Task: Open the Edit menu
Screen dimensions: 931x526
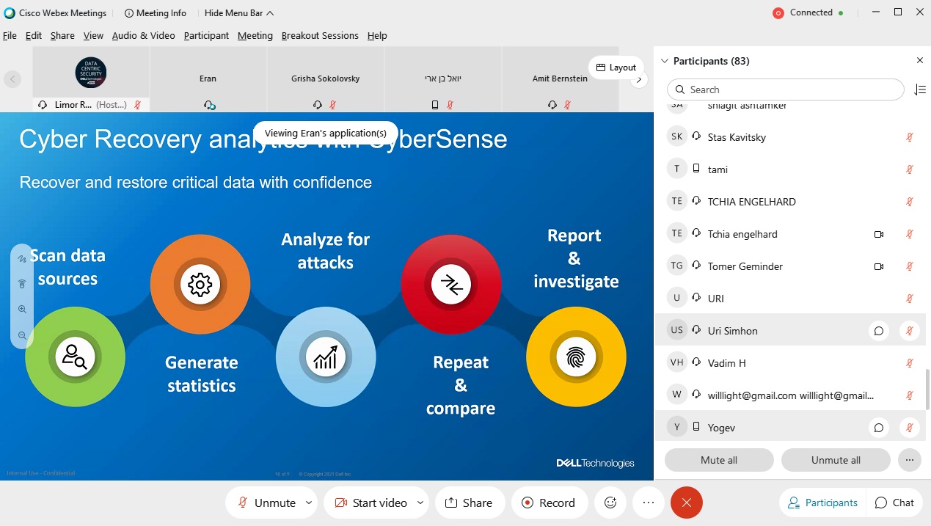Action: click(x=34, y=35)
